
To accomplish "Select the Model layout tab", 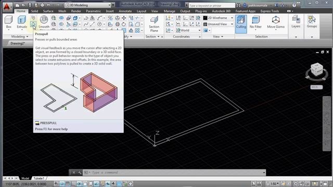I will tap(25, 179).
